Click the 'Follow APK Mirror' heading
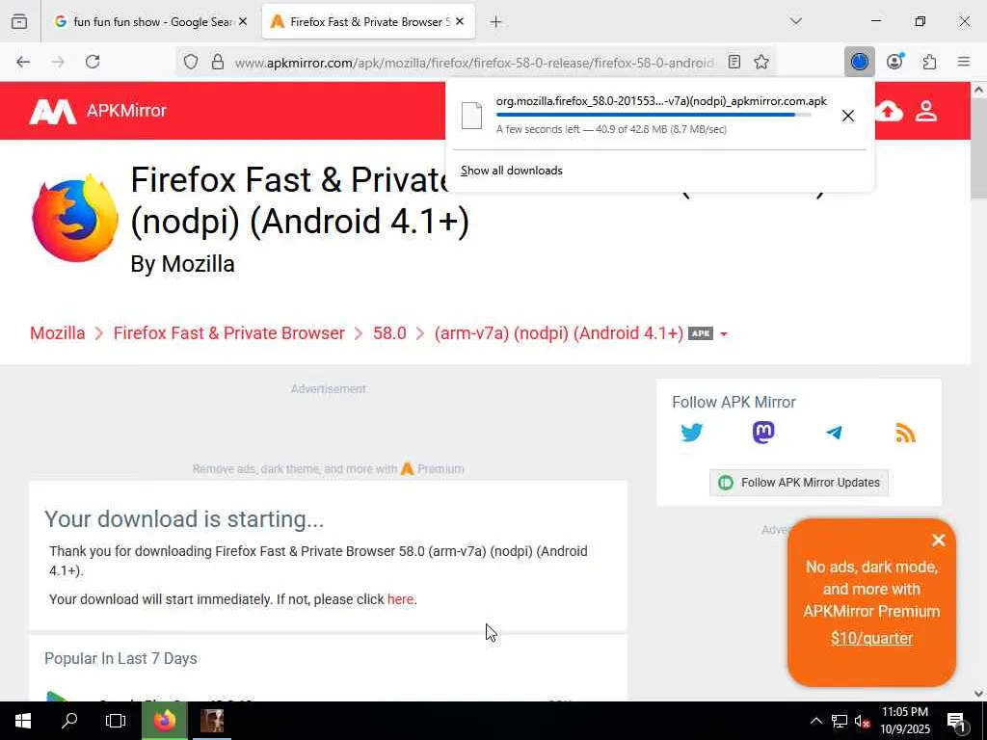Screen dimensions: 987x740 (x=734, y=402)
